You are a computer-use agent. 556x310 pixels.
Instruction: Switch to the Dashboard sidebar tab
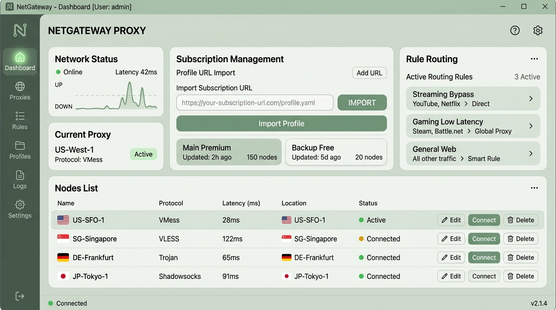click(x=20, y=62)
